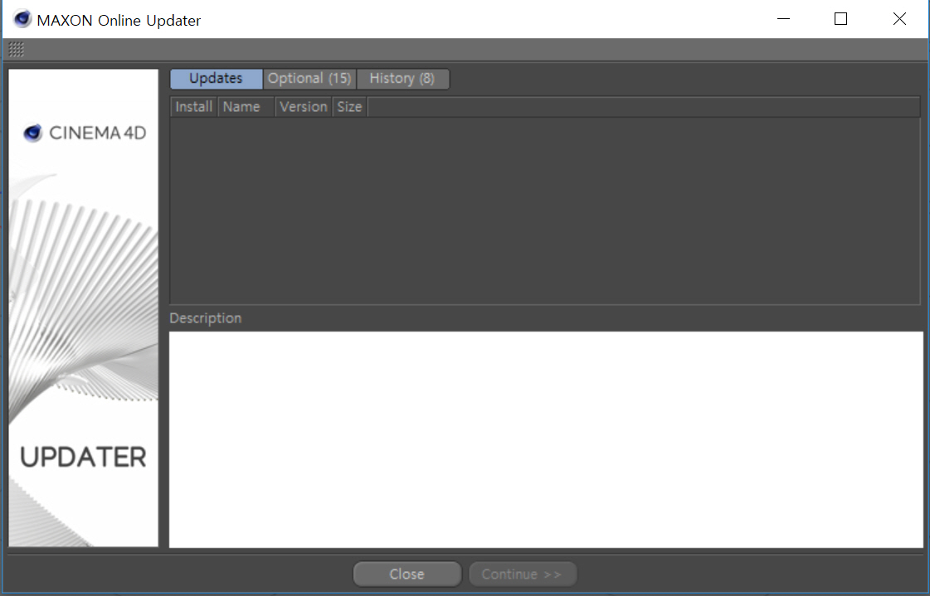
Task: Click the Continue >> button
Action: [522, 574]
